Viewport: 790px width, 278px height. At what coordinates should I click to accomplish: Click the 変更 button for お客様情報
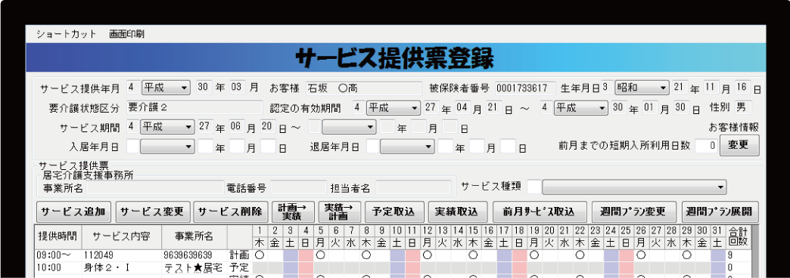click(739, 146)
